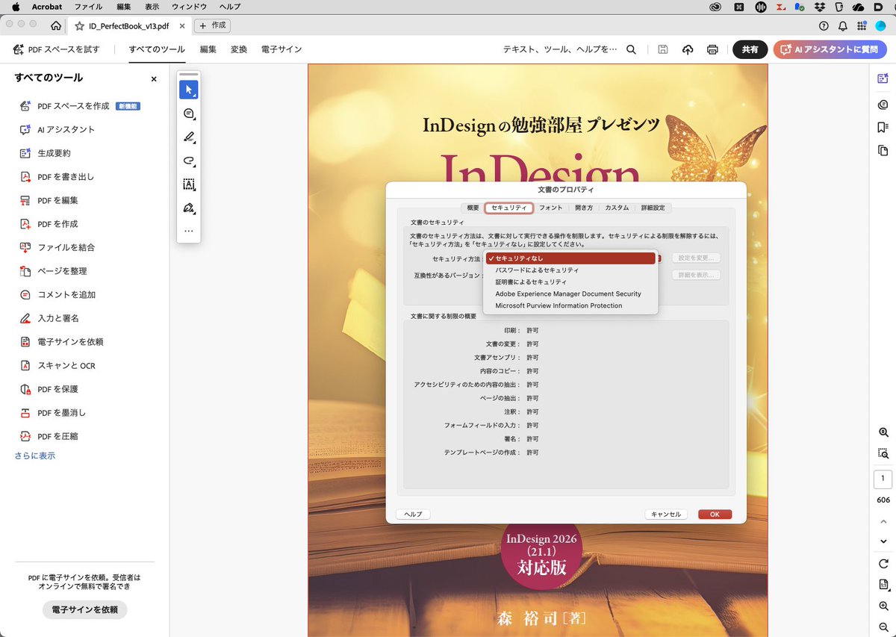Select Adobe Experience Manager Document Security
The image size is (896, 637).
tap(570, 294)
